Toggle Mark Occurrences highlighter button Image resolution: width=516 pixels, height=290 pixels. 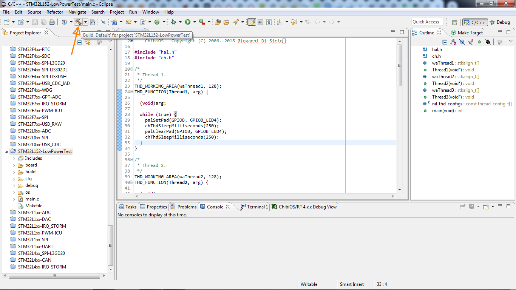point(252,22)
